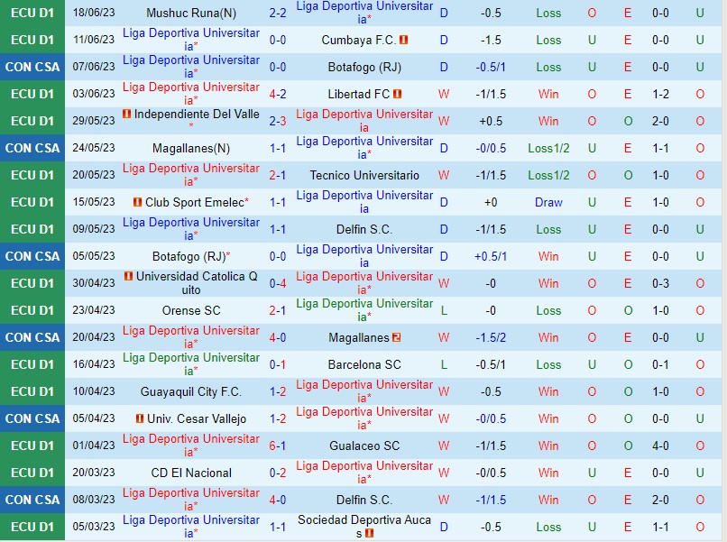The image size is (727, 542).
Task: Open the Sociedad Deportiva Aucas team link
Action: click(364, 527)
